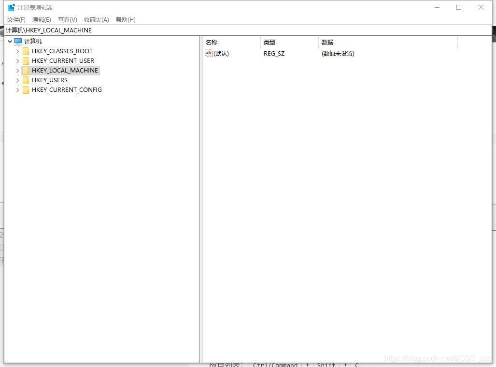Open the 查看(V) menu
The image size is (496, 367).
[68, 20]
